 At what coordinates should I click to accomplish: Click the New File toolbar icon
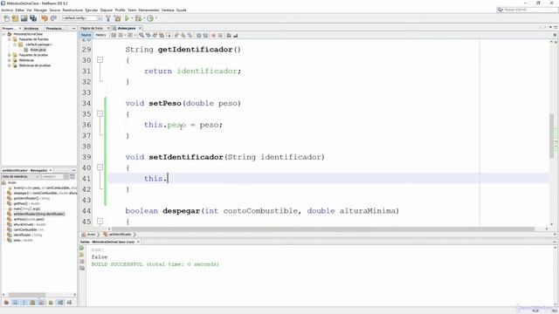6,18
